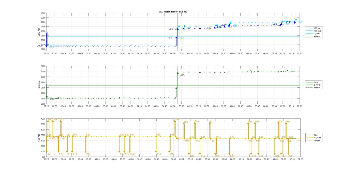Click the '-4.3' label in the VBD plot
This screenshot has height=176, width=356.
(x=275, y=24)
